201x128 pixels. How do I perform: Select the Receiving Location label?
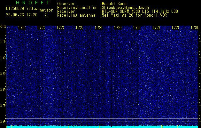(77, 8)
